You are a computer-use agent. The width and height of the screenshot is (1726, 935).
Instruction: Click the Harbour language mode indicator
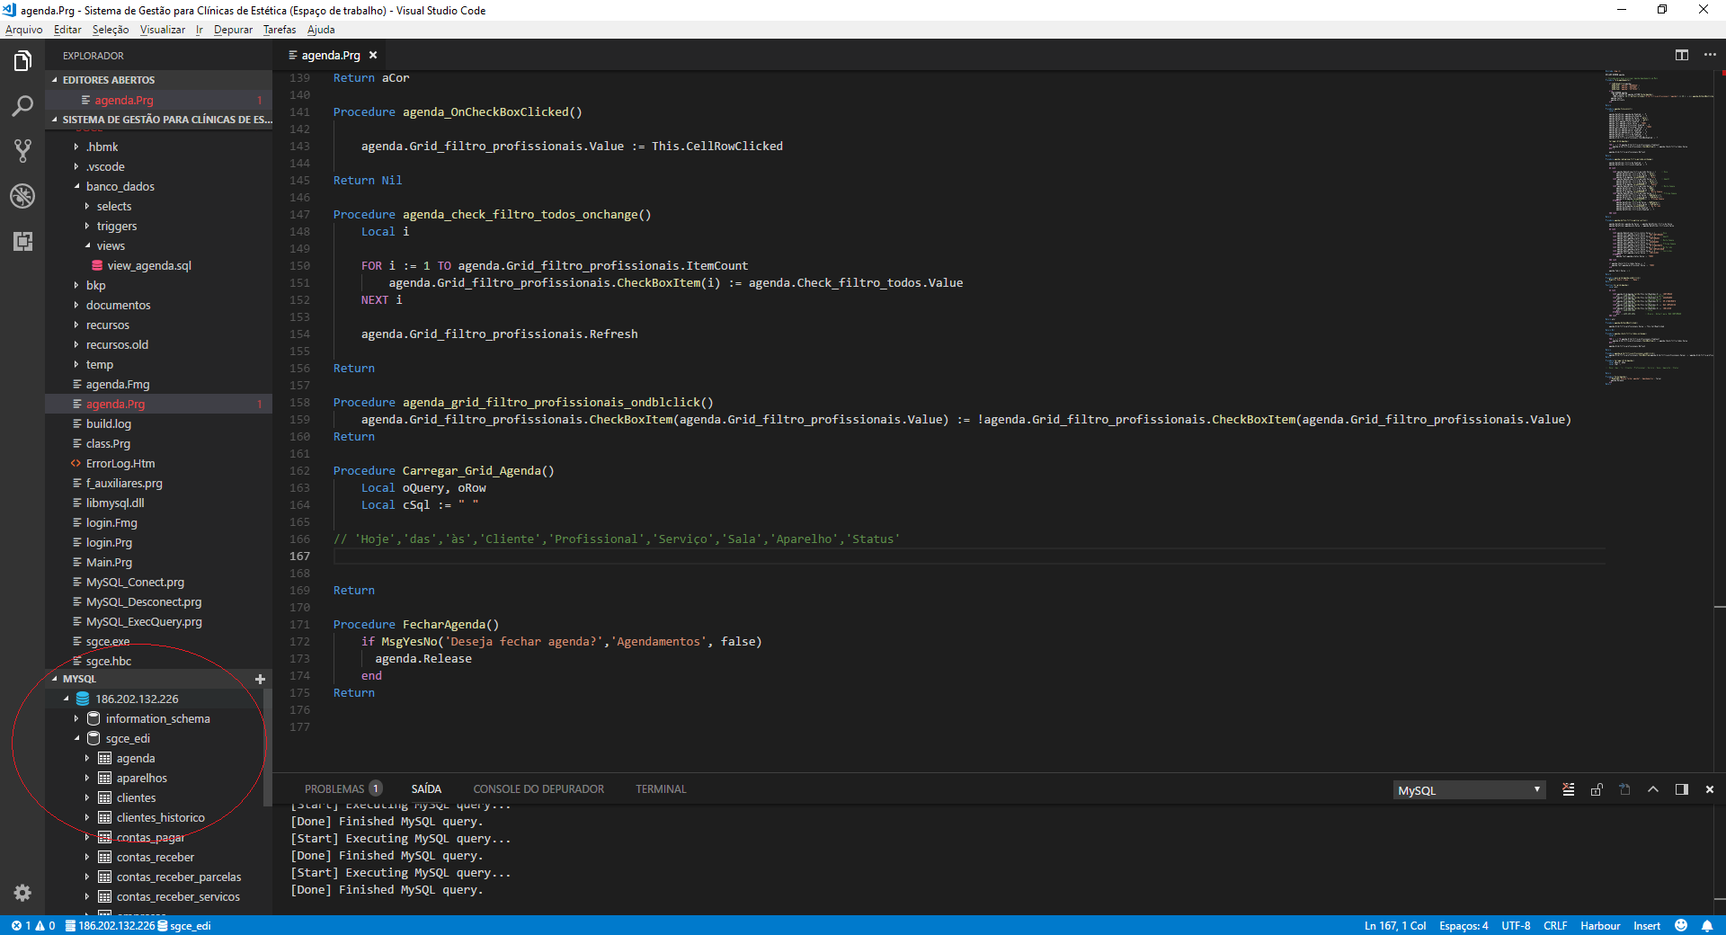1599,926
